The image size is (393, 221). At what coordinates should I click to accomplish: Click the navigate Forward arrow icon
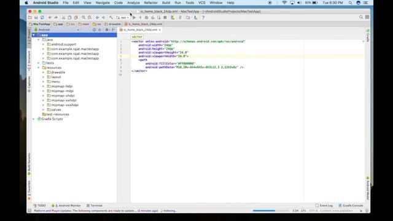click(x=103, y=18)
